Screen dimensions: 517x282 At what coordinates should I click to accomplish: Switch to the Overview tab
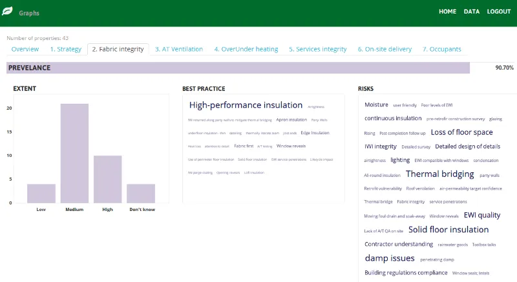25,49
